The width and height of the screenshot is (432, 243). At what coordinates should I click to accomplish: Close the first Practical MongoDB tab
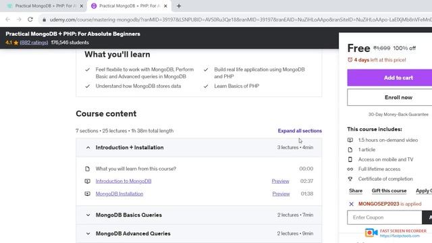pos(82,6)
